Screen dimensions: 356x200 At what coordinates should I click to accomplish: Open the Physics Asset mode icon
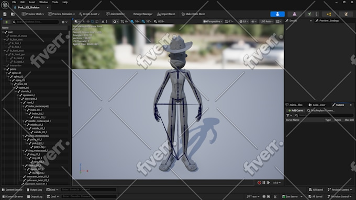coord(346,14)
